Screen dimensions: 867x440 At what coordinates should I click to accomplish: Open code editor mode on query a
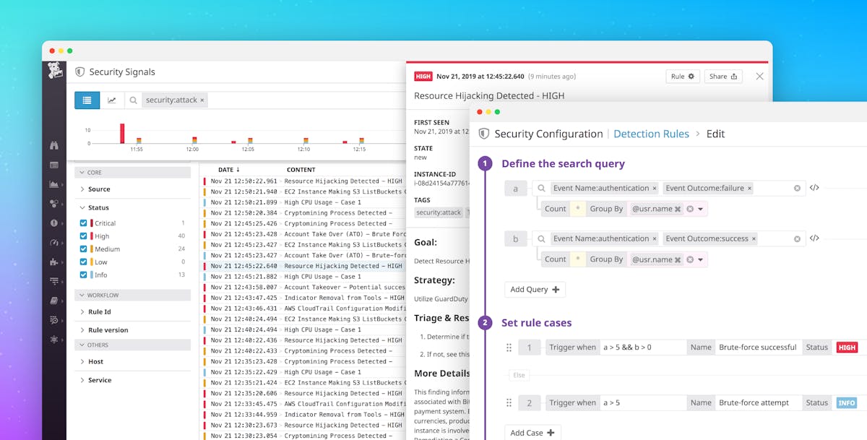pos(814,187)
